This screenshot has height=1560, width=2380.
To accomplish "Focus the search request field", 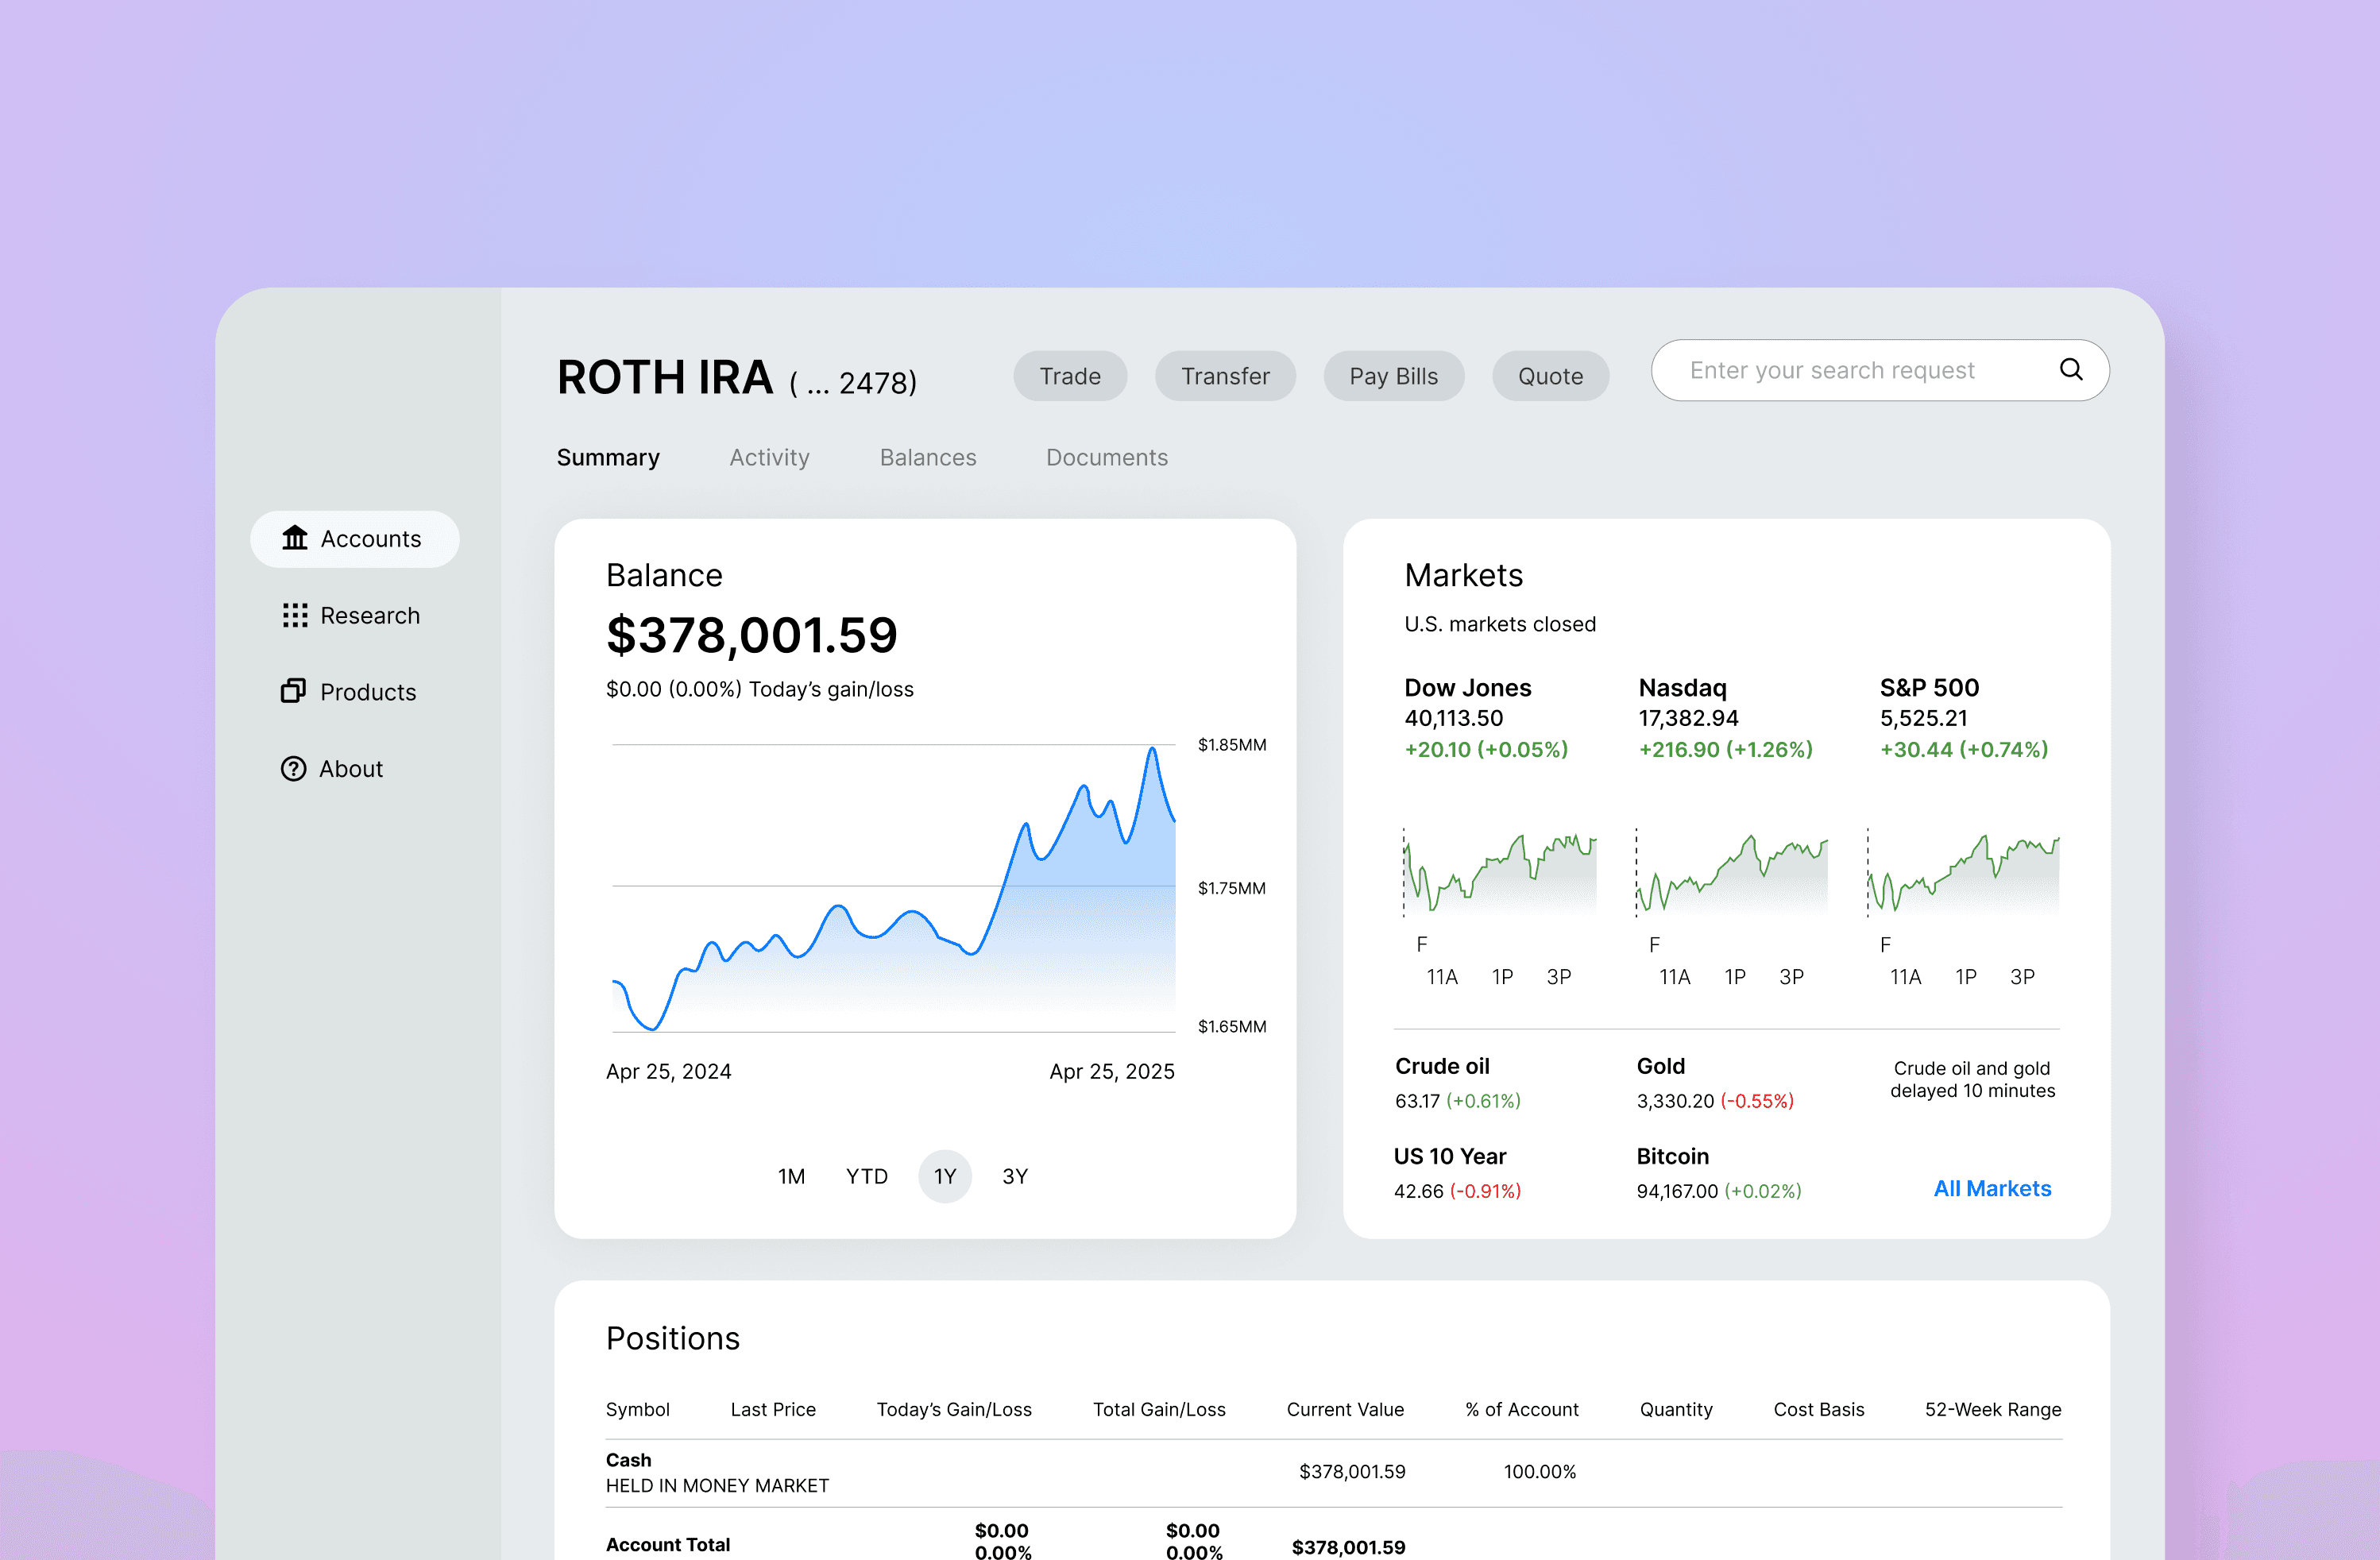I will coord(1880,370).
